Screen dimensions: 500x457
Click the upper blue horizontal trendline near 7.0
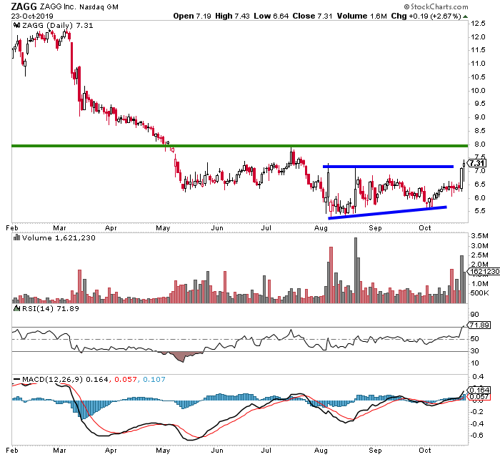388,167
